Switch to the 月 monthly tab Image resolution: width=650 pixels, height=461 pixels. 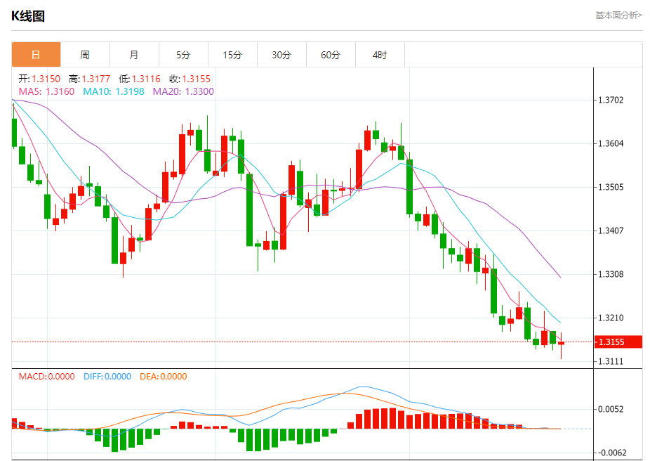[x=134, y=54]
